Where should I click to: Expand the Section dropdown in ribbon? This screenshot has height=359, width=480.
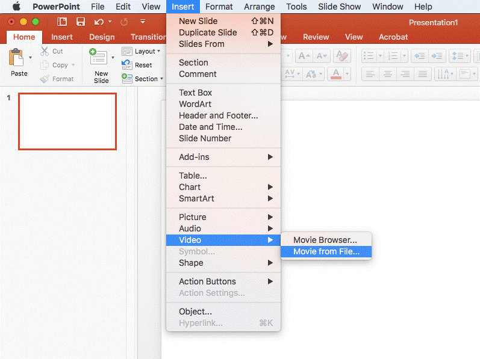[x=142, y=79]
